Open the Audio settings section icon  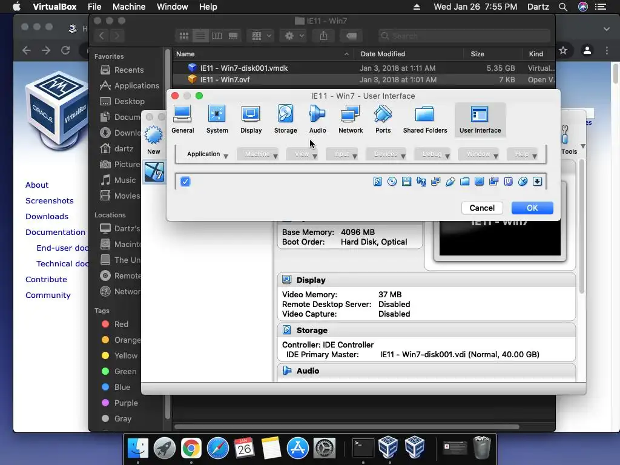(x=317, y=114)
